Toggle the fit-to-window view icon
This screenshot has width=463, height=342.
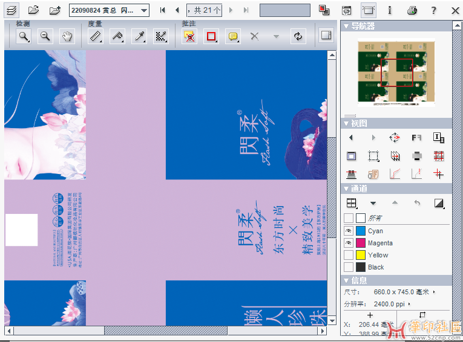pos(369,10)
